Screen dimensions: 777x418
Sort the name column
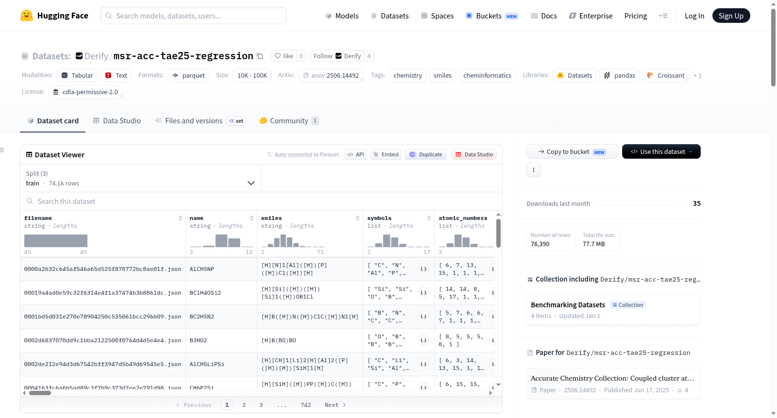[x=252, y=218]
